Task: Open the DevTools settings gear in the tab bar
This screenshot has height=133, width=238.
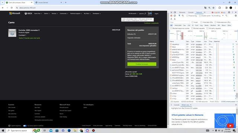Action: tap(229, 12)
